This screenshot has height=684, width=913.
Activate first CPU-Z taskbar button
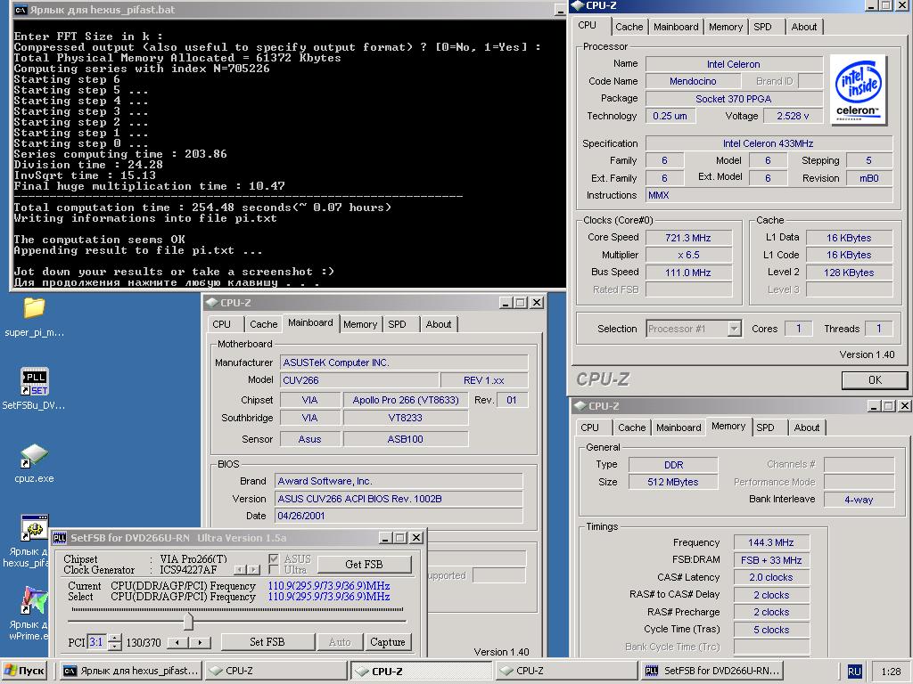(276, 671)
